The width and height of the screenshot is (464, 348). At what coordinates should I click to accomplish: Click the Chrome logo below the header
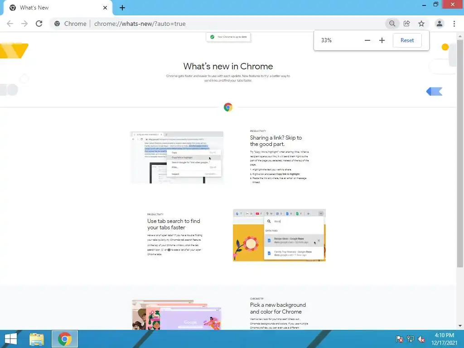(228, 107)
